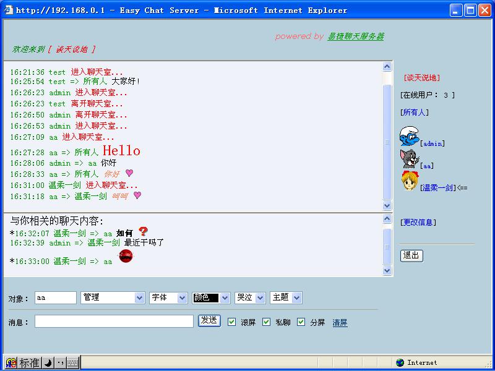Click the pink heart in the 16:28:33 message
Image resolution: width=495 pixels, height=371 pixels.
pos(129,173)
